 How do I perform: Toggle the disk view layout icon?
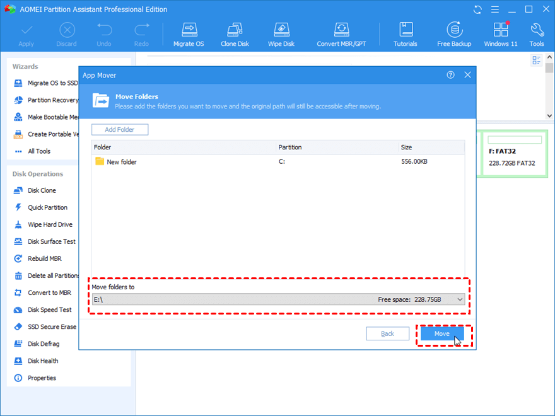[x=536, y=60]
